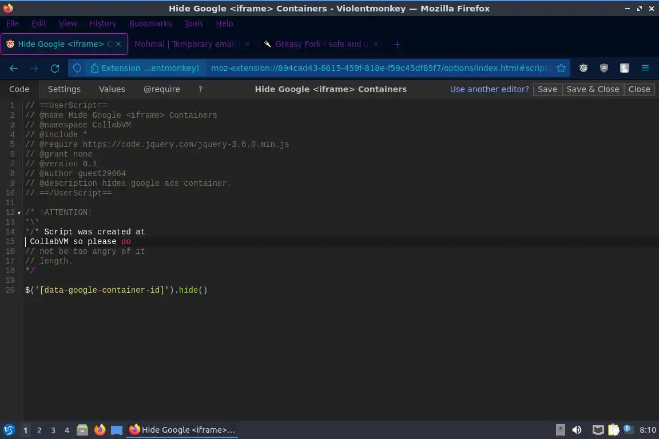Open the uBlock Origin toolbar icon
Viewport: 659px width, 439px height.
click(x=604, y=68)
